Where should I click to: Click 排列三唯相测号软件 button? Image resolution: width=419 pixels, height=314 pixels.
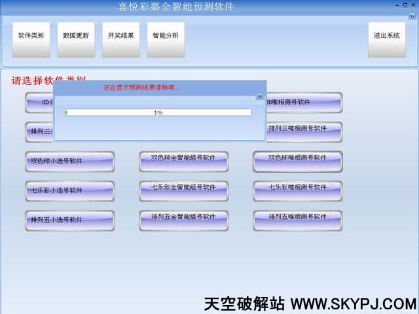pos(304,128)
